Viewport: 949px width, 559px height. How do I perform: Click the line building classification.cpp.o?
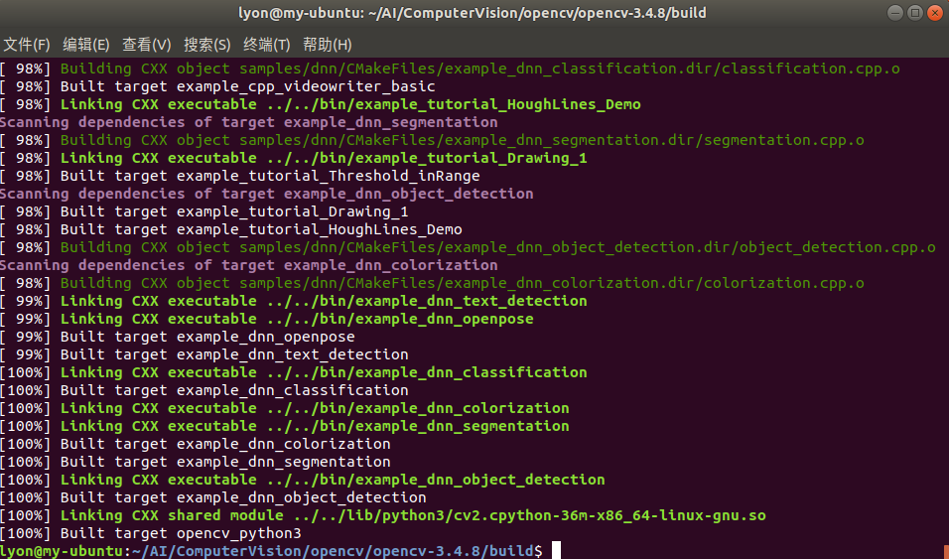[450, 69]
